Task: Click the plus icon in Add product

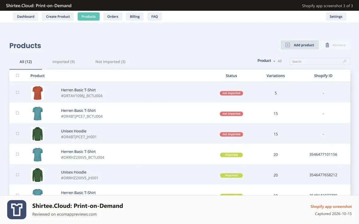Action: pos(287,45)
